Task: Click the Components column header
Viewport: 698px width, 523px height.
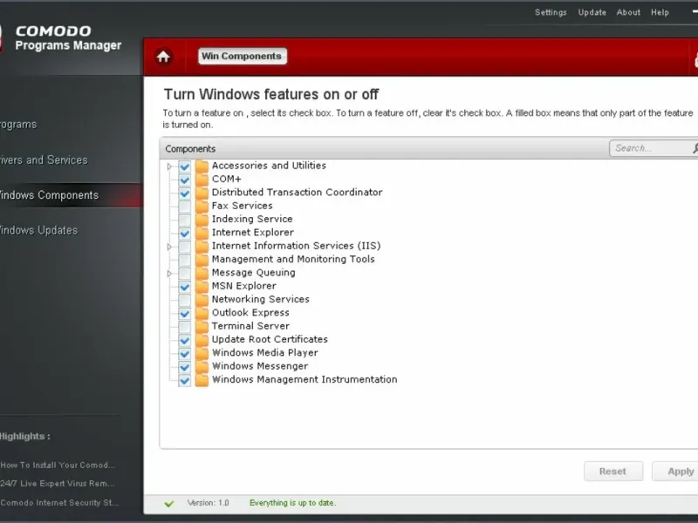Action: pos(190,149)
